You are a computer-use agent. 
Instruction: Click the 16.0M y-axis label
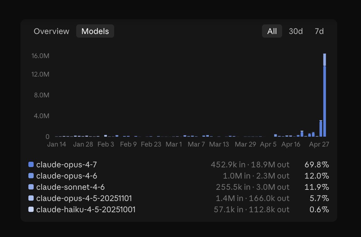[x=40, y=56]
